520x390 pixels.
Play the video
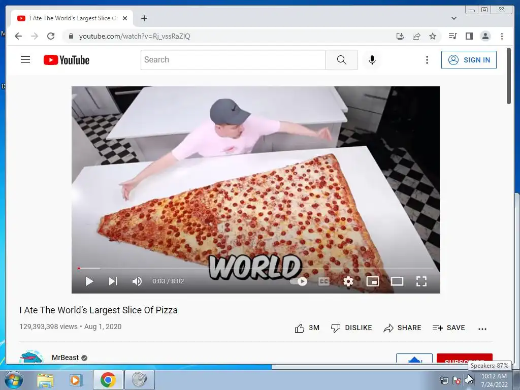point(89,281)
